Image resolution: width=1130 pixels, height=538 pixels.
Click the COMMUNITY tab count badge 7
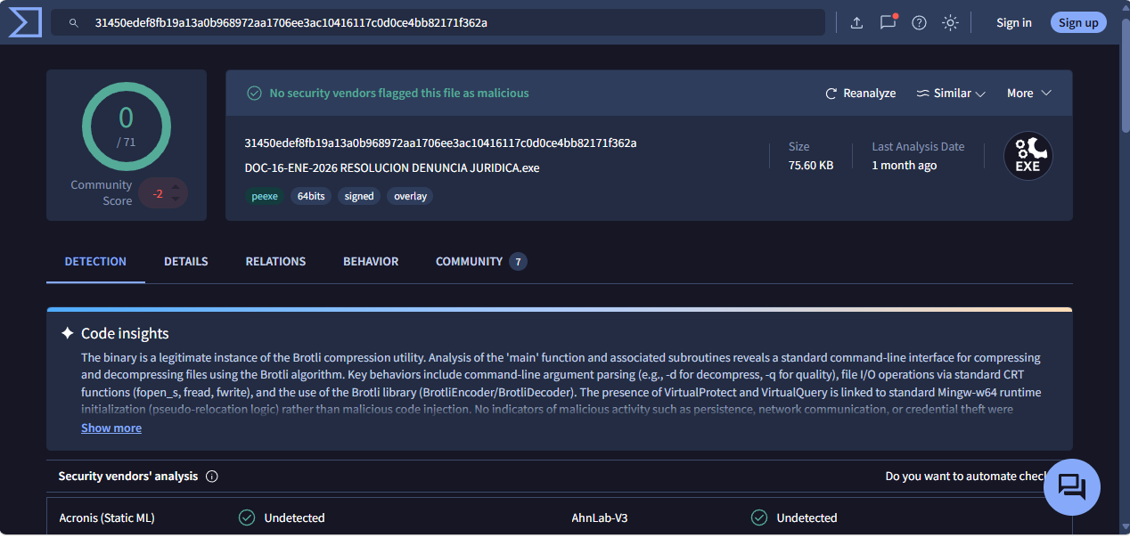click(x=518, y=261)
